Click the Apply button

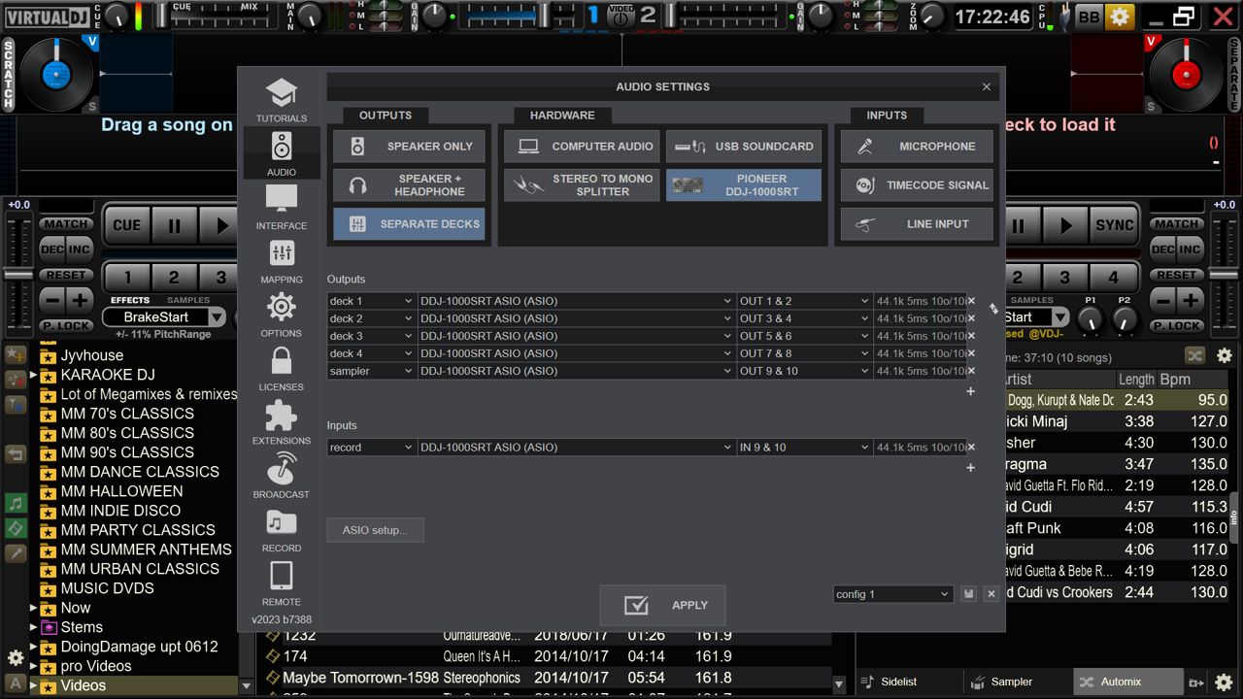662,605
